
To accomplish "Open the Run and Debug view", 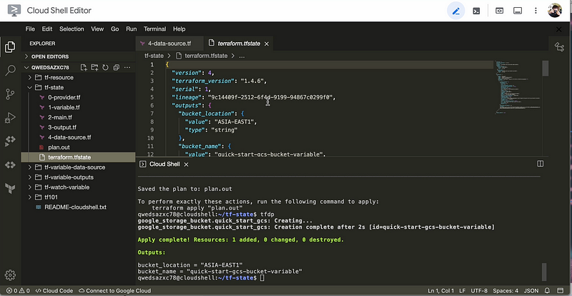I will [10, 118].
